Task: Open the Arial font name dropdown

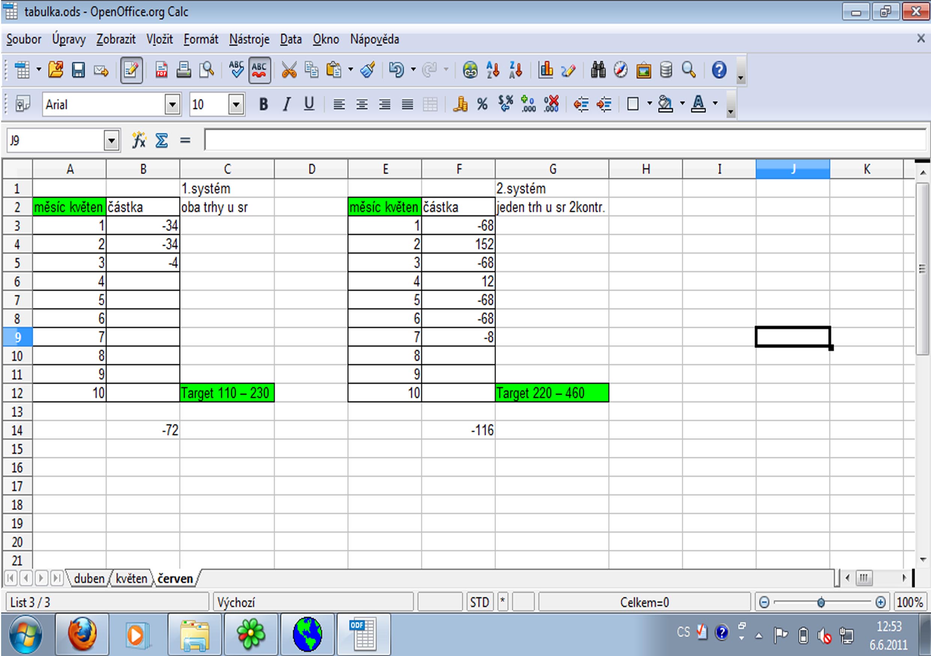Action: (x=173, y=105)
